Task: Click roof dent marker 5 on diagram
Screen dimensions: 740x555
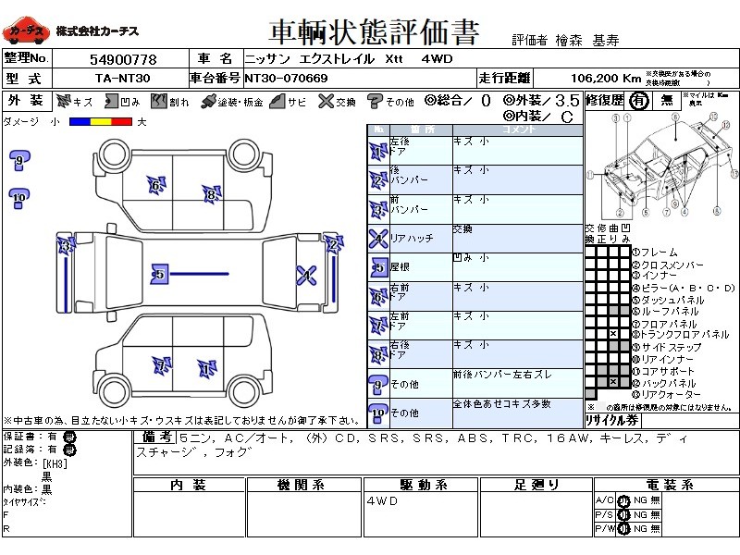Action: click(x=159, y=274)
